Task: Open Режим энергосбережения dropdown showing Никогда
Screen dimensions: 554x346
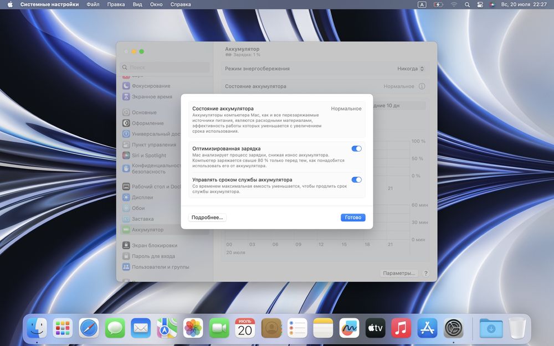Action: click(x=410, y=69)
